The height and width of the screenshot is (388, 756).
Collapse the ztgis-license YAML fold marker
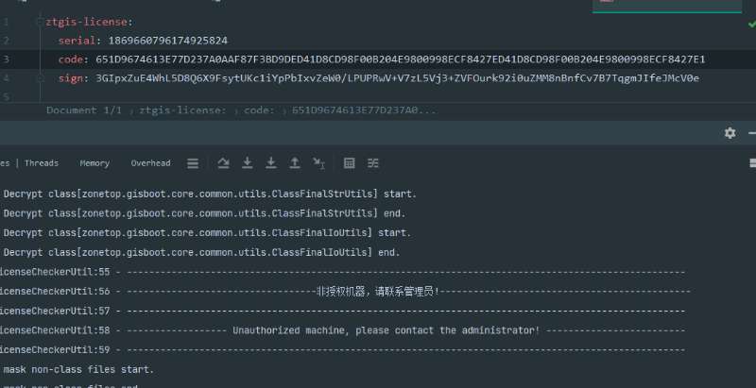coord(40,21)
